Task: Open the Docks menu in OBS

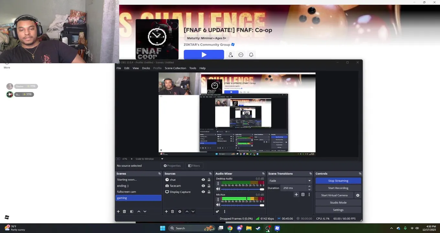Action: 146,68
